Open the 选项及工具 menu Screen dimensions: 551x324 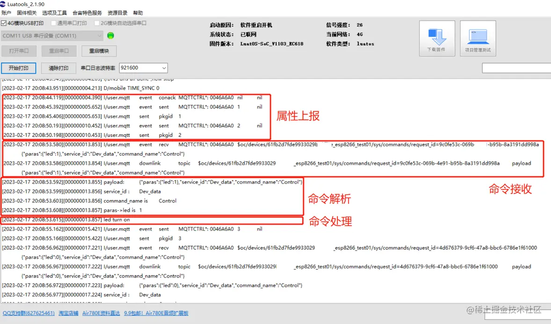click(54, 13)
